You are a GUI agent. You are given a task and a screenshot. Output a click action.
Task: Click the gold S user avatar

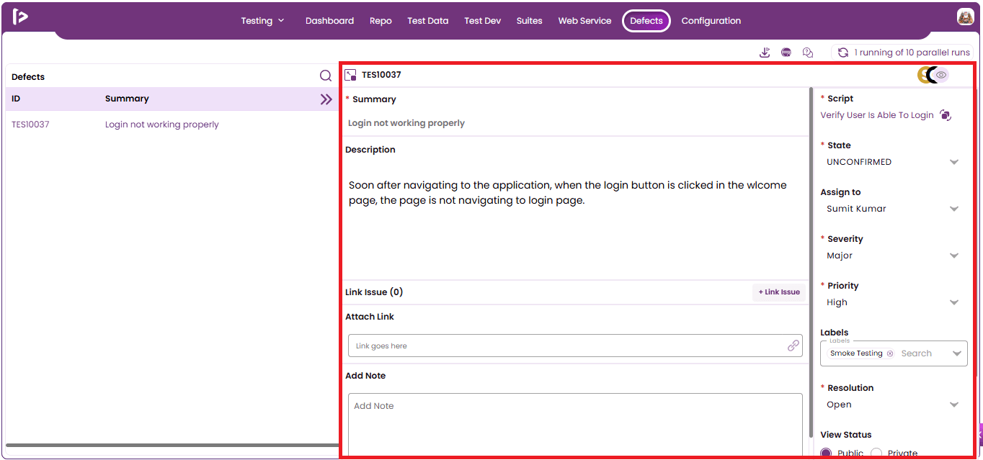pos(923,75)
